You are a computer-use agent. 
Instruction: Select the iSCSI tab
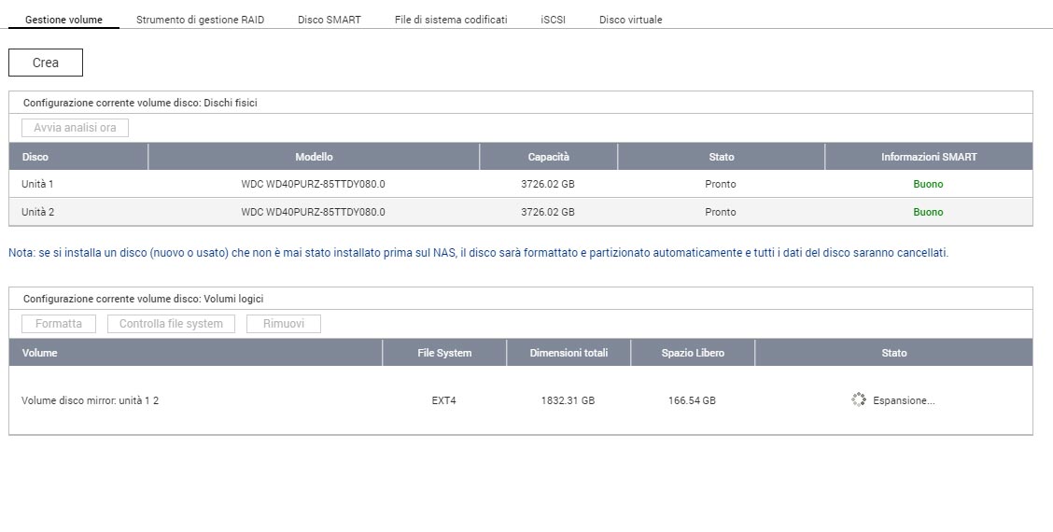pyautogui.click(x=553, y=20)
